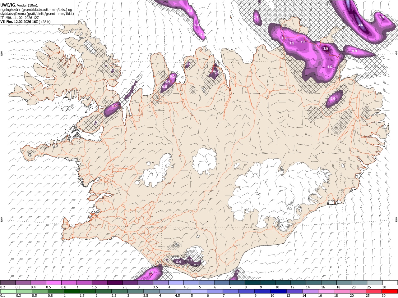
Task: Pick the pink lower swatch starting at 18
Action: 342,291
